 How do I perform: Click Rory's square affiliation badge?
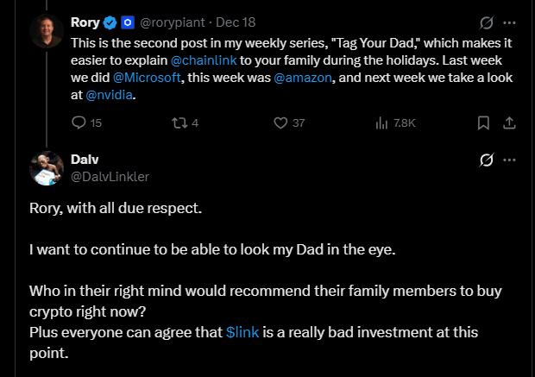click(x=126, y=22)
